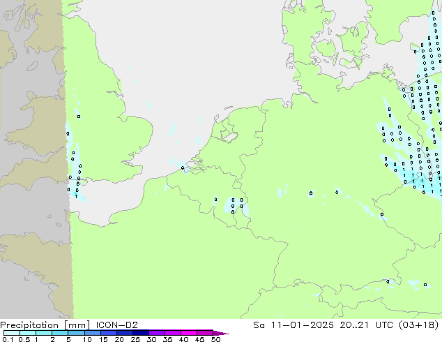Click the '20' legend tick label
Screen dimensions: 442x342
119,339
